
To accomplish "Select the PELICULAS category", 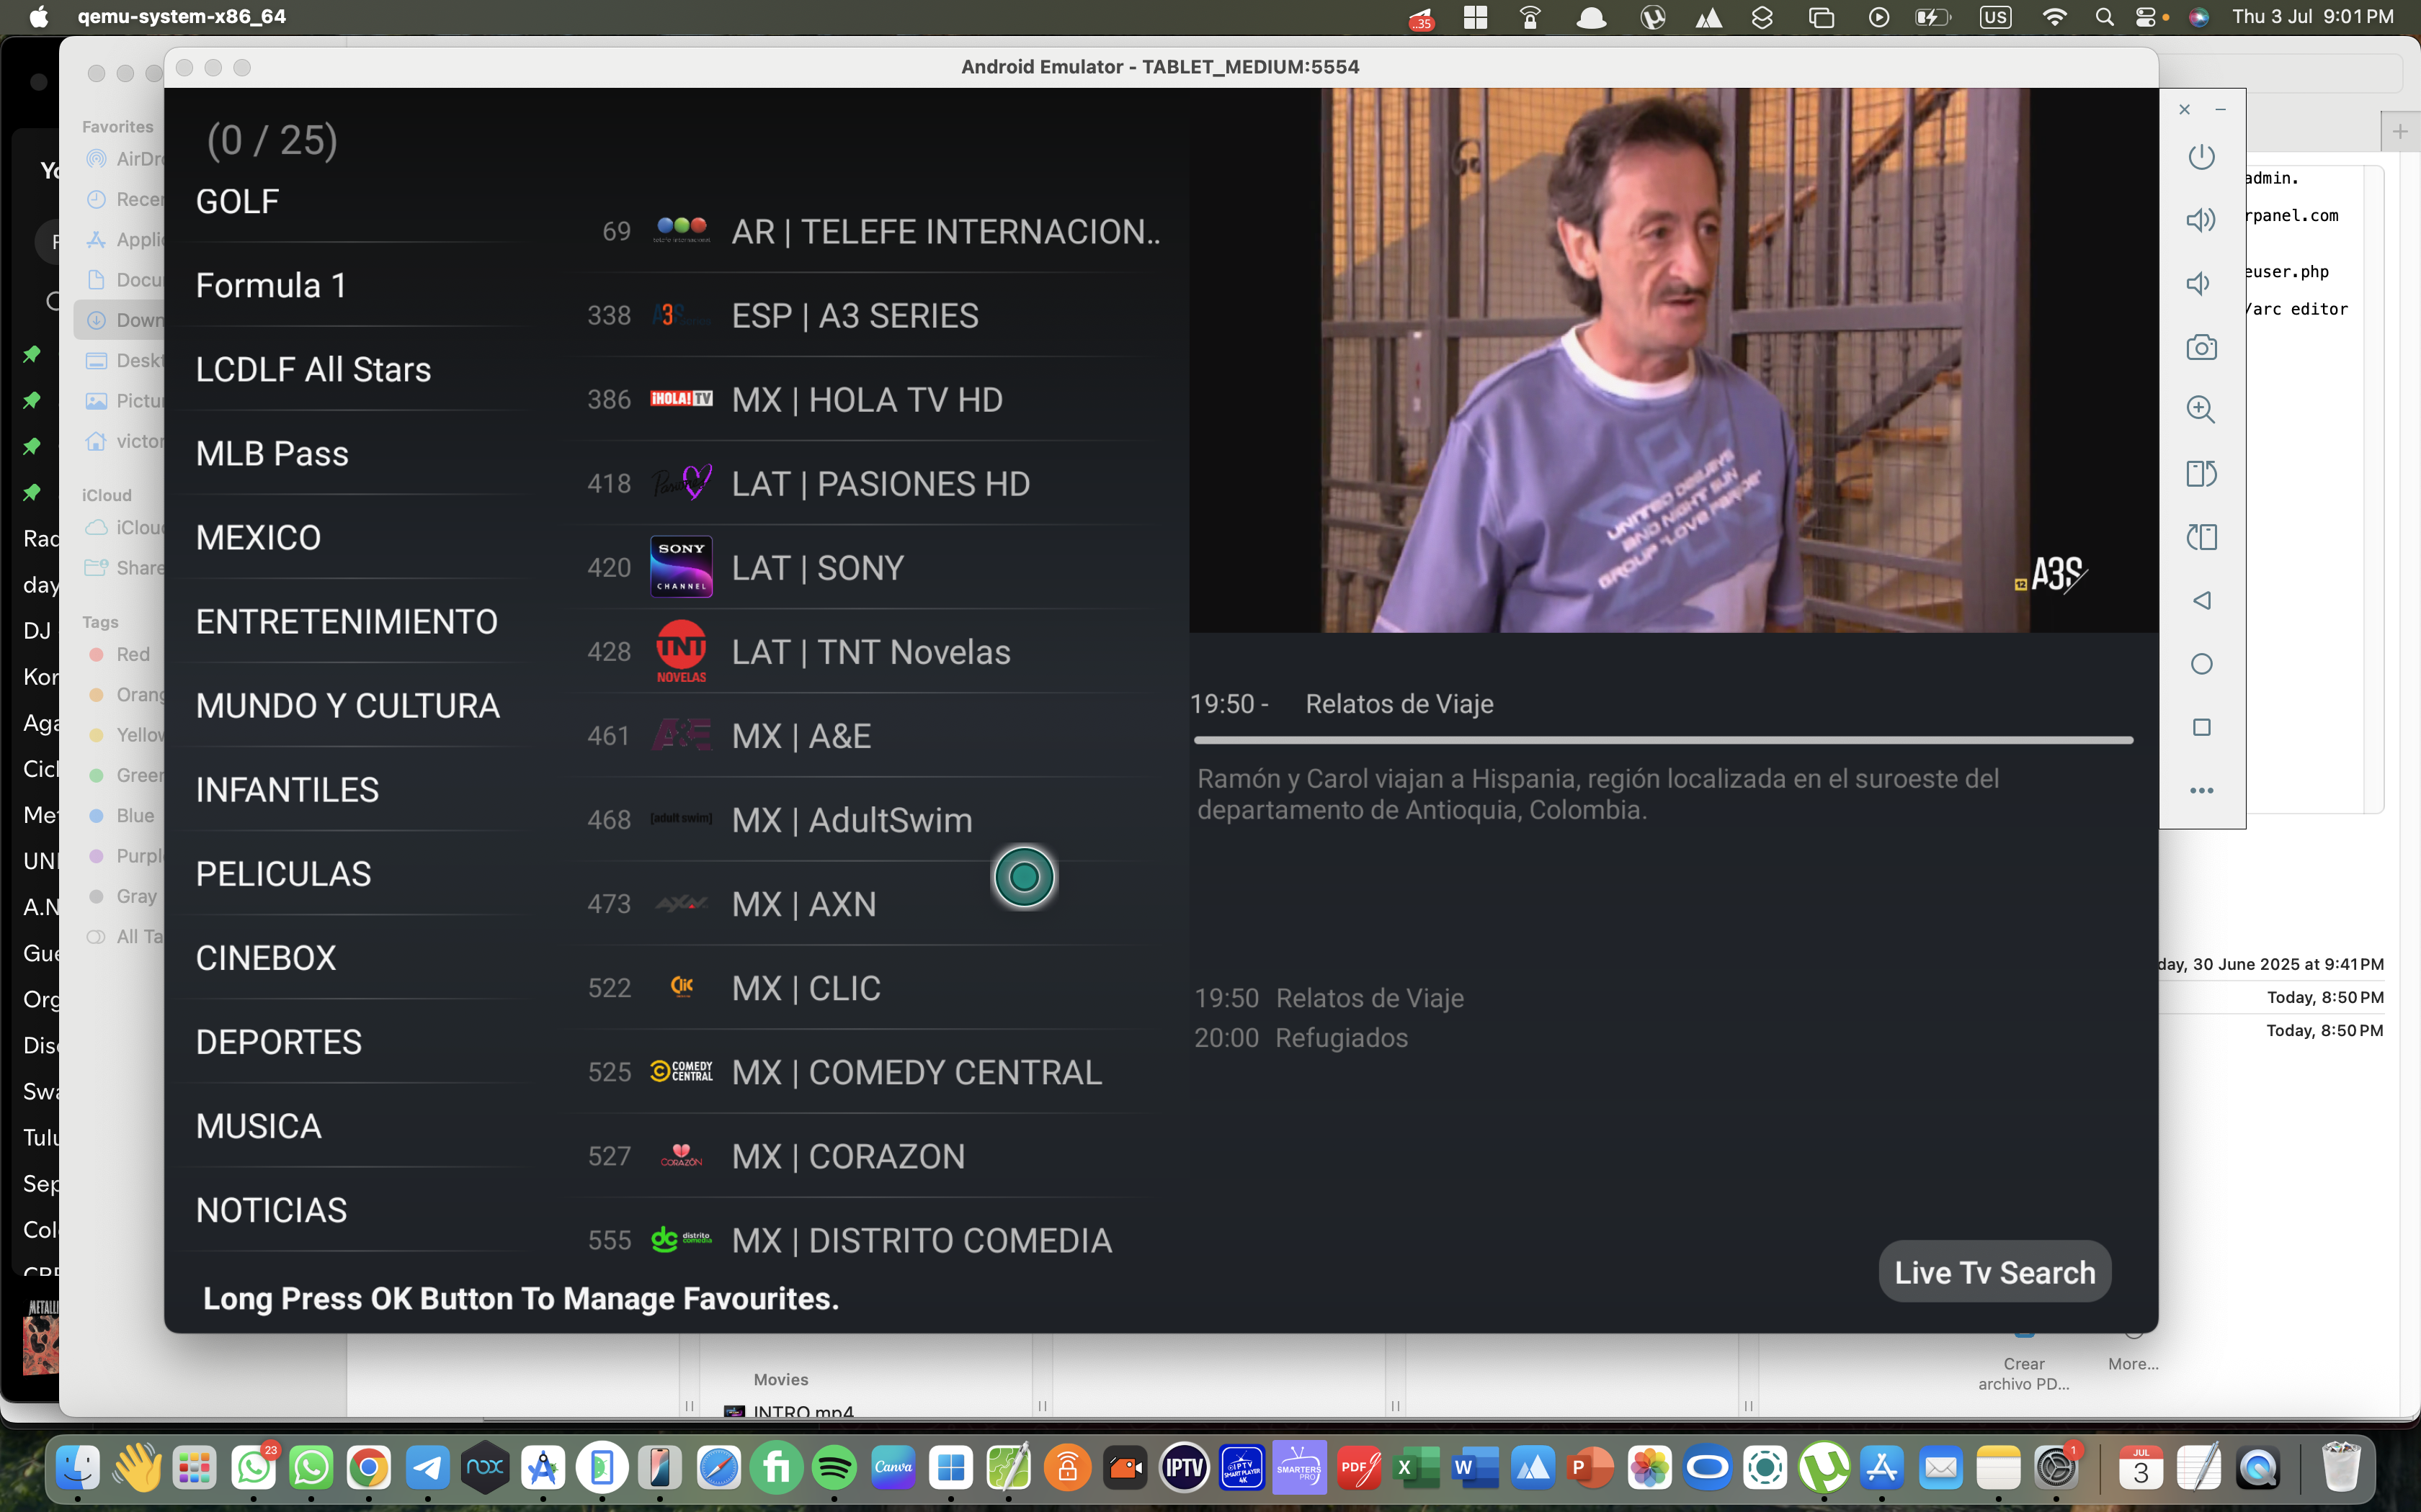I will coord(283,874).
